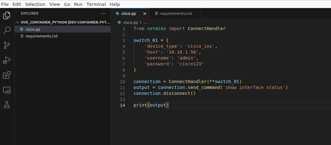
Task: Open Run and Debug view icon
Action: (x=7, y=60)
